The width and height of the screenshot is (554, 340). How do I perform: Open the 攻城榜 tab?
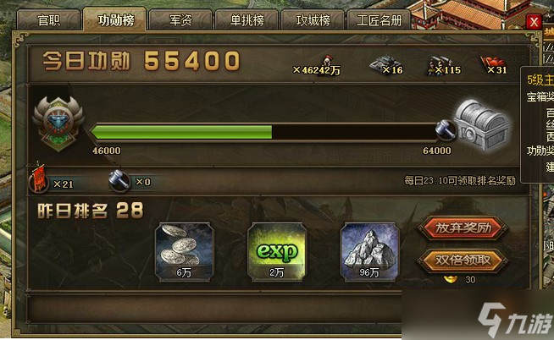313,20
